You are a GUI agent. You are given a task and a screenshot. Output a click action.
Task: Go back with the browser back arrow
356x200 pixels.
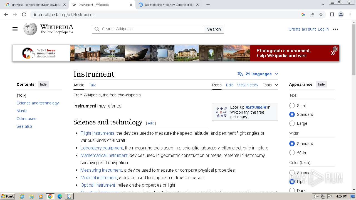pyautogui.click(x=6, y=14)
